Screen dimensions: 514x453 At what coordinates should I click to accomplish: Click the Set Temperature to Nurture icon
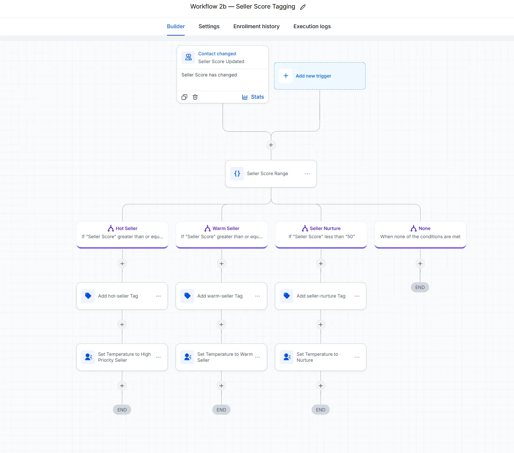point(287,357)
